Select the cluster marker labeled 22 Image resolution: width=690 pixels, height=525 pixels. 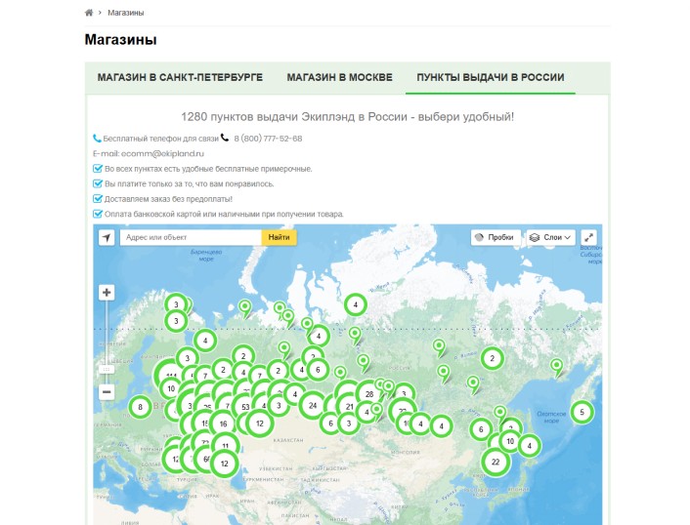click(496, 462)
